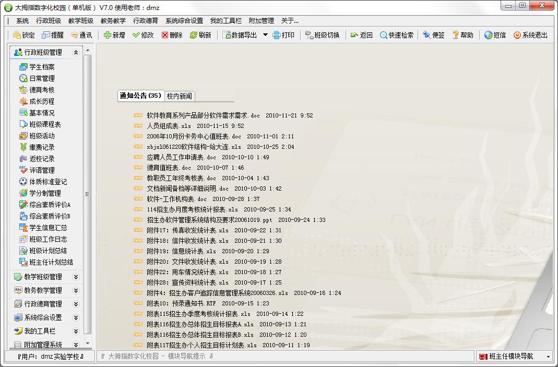558x367 pixels.
Task: Open 快速检索 quick search
Action: click(396, 35)
